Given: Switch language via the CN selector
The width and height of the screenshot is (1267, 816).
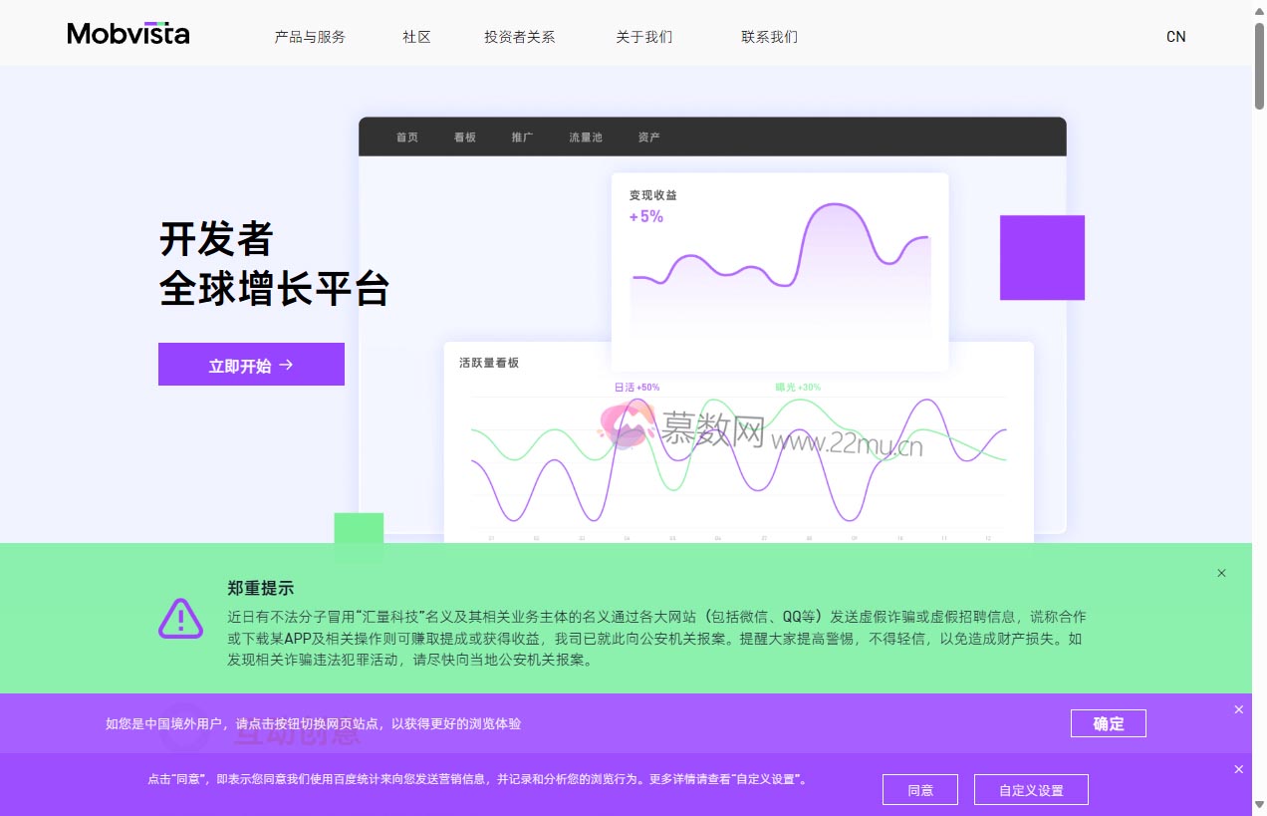Looking at the screenshot, I should (1175, 36).
